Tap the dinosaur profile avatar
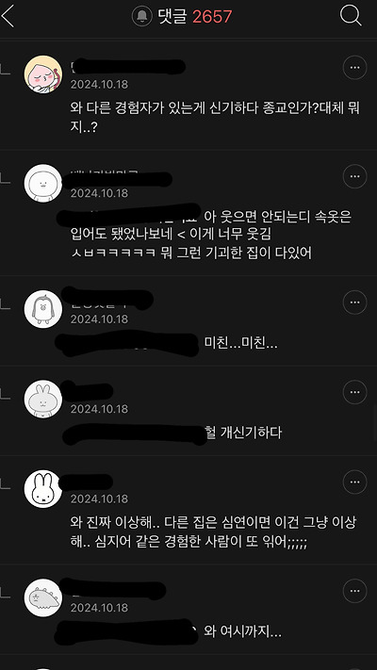 (42, 597)
